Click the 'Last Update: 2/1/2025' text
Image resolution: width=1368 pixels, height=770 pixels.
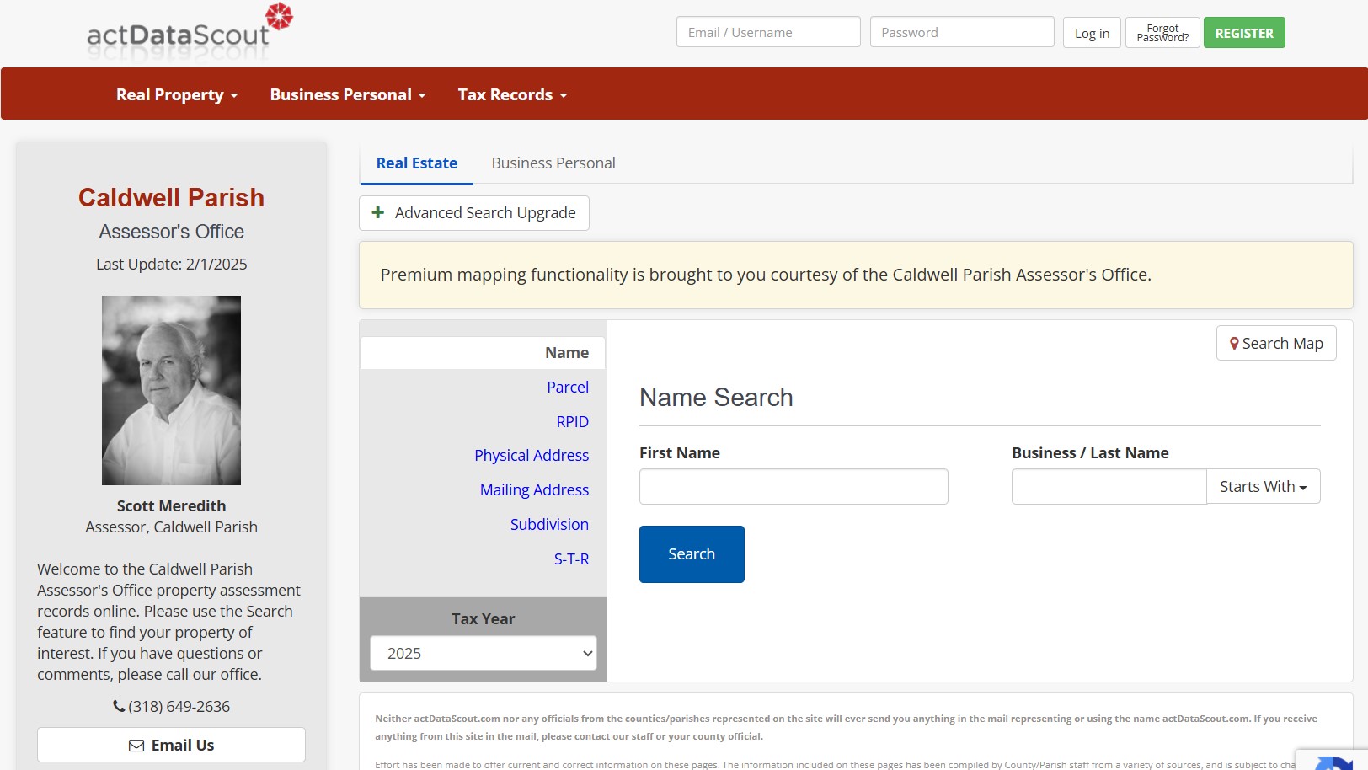pyautogui.click(x=171, y=264)
